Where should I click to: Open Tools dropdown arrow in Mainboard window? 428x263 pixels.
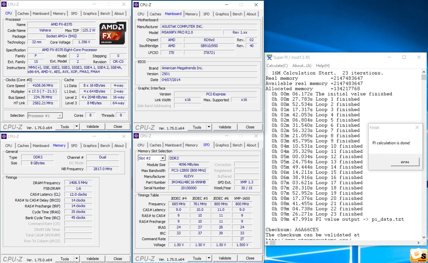pos(209,127)
